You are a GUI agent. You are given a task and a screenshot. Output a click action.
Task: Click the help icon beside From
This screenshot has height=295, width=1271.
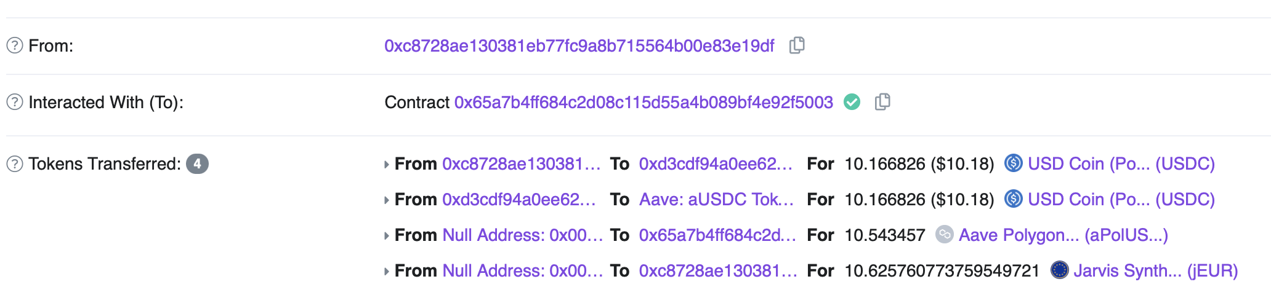pos(15,45)
